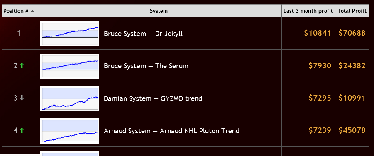Sort table by System column header
The width and height of the screenshot is (374, 156).
(159, 11)
